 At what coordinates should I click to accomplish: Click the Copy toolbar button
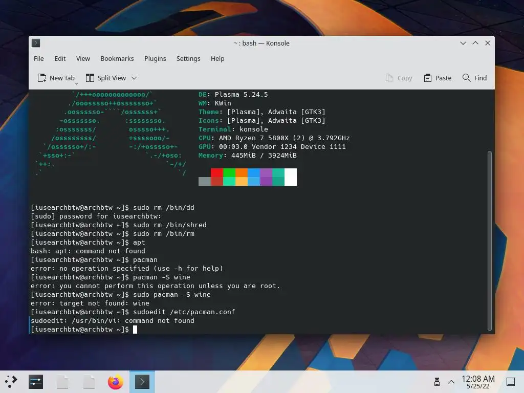click(x=399, y=78)
